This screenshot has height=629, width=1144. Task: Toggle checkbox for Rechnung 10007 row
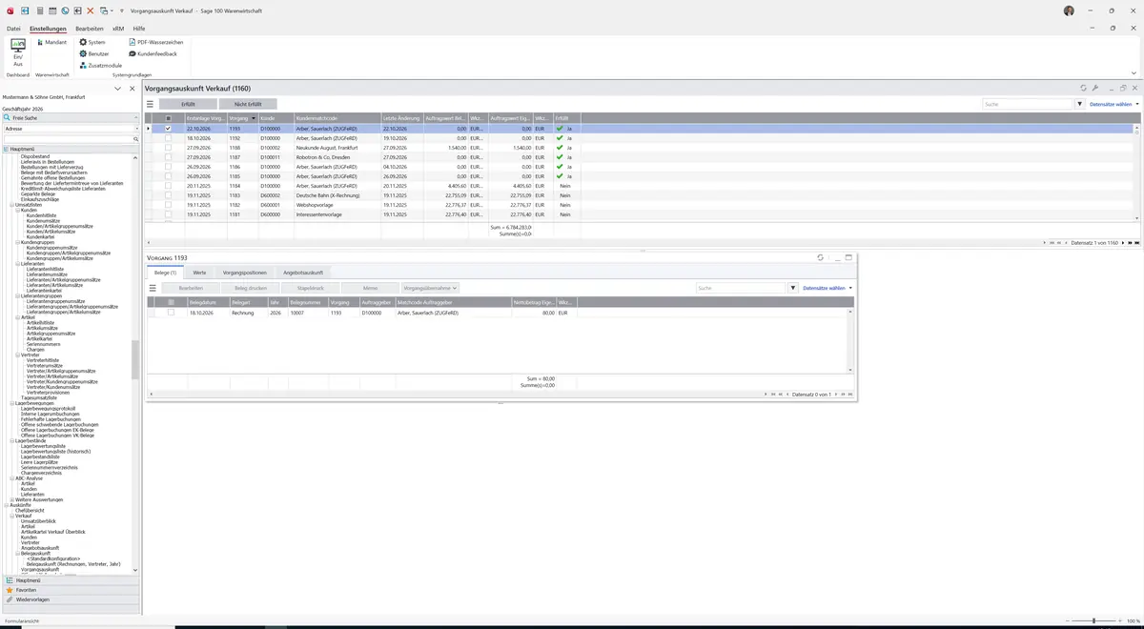pyautogui.click(x=172, y=313)
